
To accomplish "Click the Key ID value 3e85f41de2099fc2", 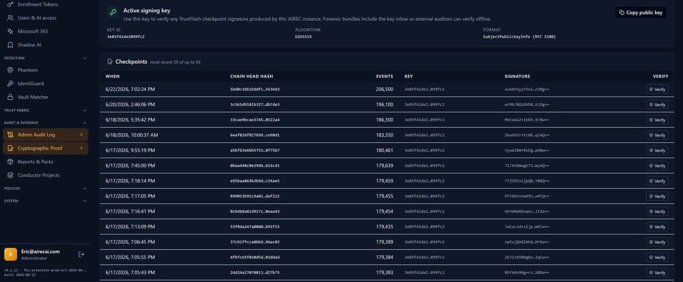I will (126, 36).
